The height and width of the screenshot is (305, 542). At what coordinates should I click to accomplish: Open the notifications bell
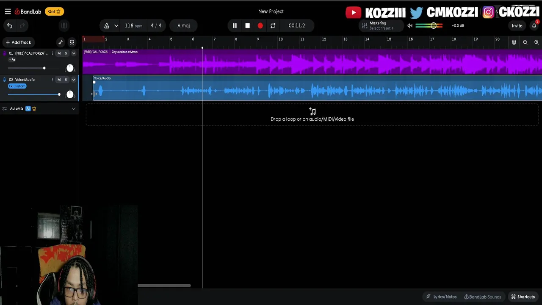534,25
